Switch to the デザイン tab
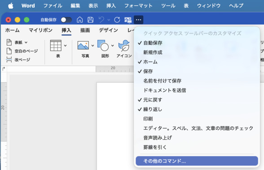The height and width of the screenshot is (170, 264). coord(109,30)
